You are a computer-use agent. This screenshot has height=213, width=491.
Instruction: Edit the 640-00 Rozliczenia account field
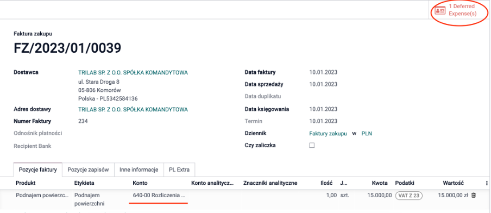(x=159, y=195)
